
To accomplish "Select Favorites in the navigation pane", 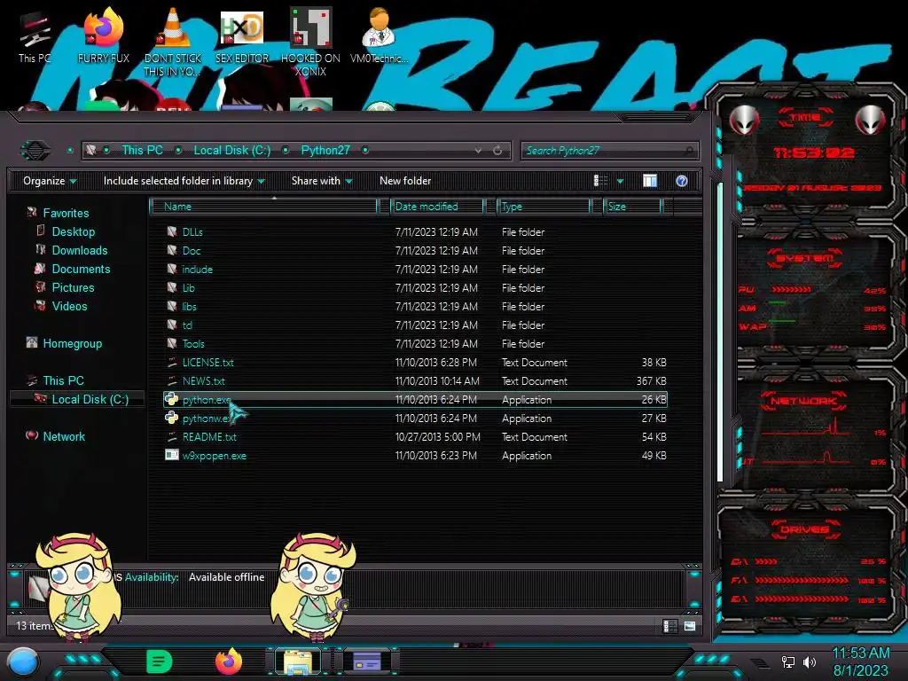I will tap(66, 213).
